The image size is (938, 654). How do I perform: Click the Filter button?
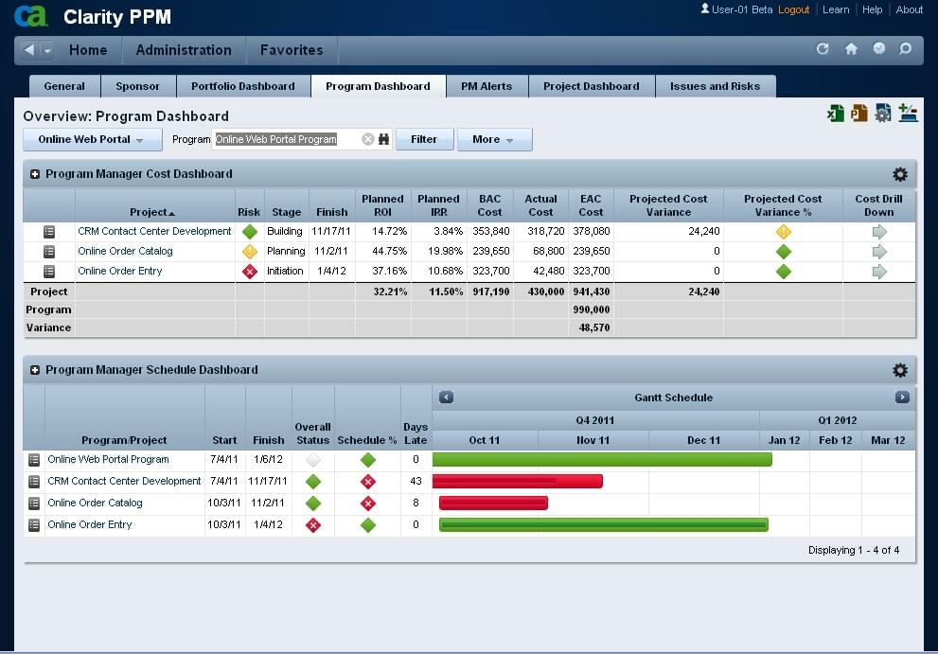pyautogui.click(x=424, y=139)
